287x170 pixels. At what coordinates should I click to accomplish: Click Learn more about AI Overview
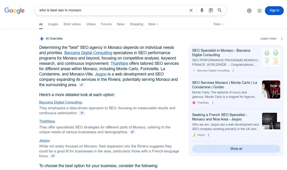268,39
